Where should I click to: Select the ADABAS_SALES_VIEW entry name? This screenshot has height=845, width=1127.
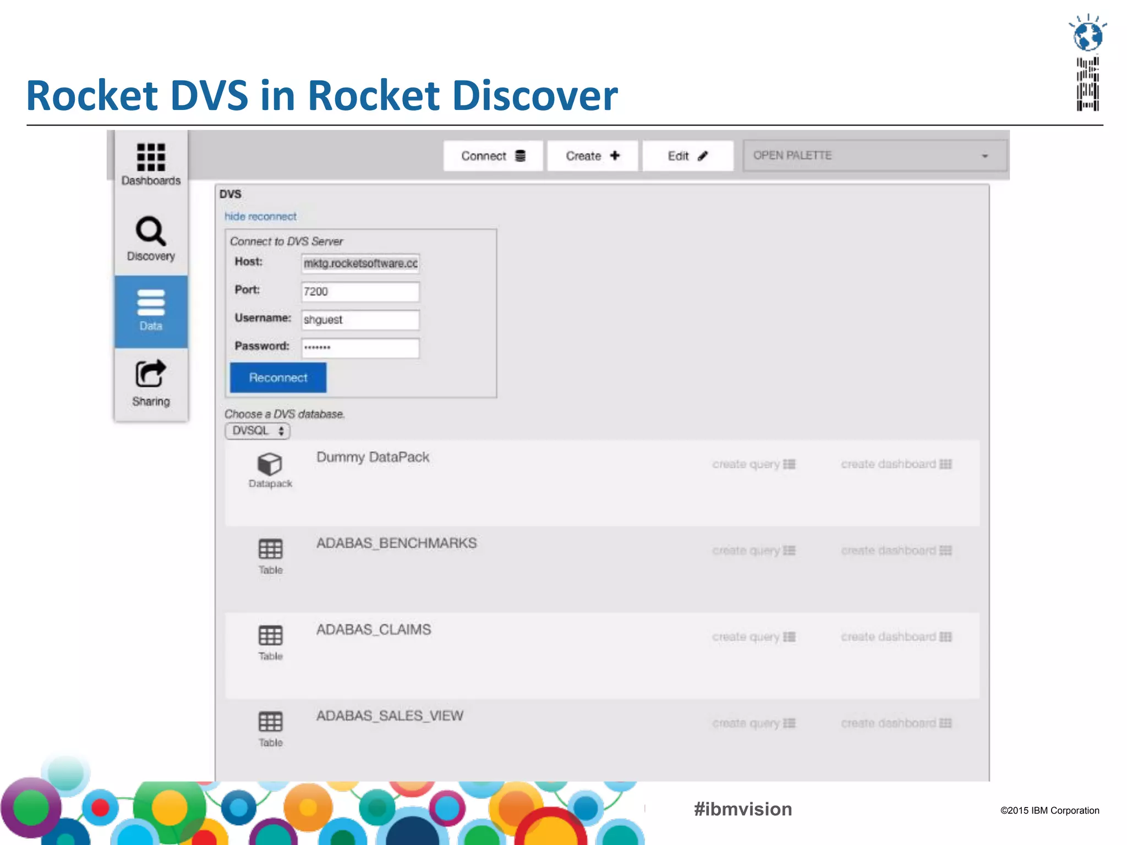coord(390,716)
